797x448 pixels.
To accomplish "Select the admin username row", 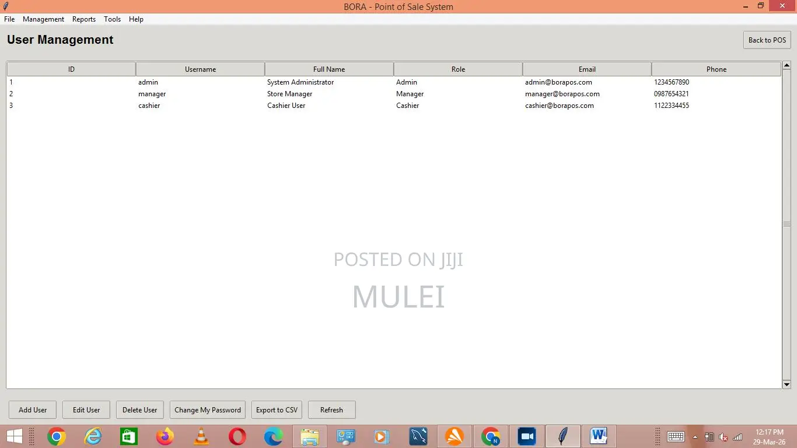I will [394, 82].
